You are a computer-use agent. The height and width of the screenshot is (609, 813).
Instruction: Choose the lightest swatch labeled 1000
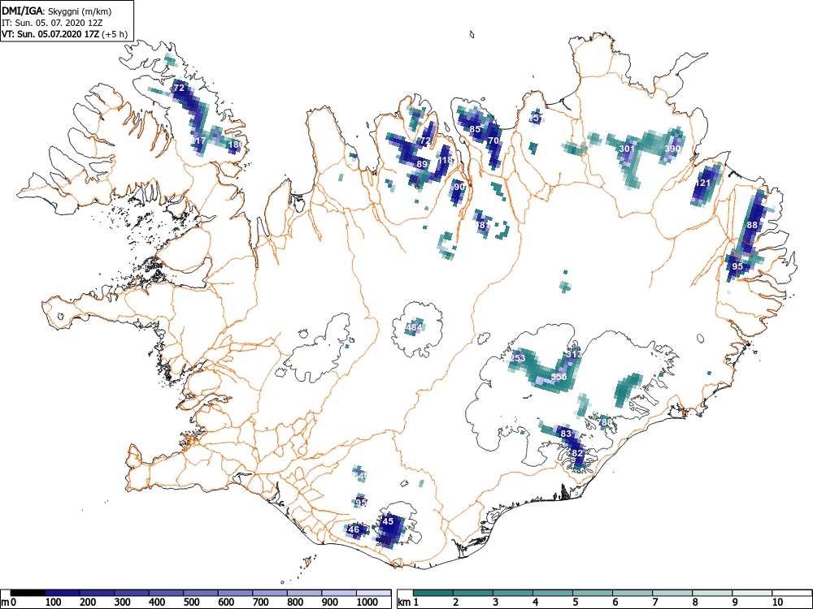(374, 593)
